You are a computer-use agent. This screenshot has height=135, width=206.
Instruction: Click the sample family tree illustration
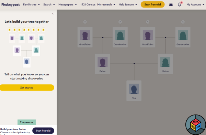(26, 47)
